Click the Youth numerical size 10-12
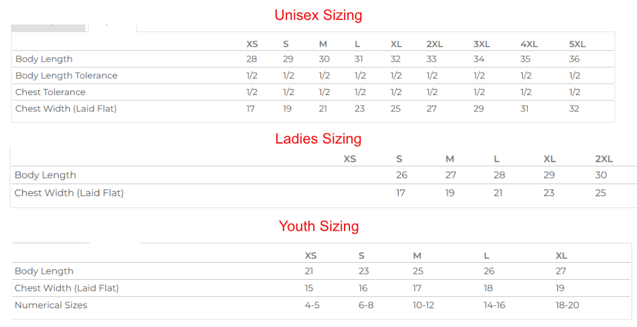637x327 pixels. (423, 305)
